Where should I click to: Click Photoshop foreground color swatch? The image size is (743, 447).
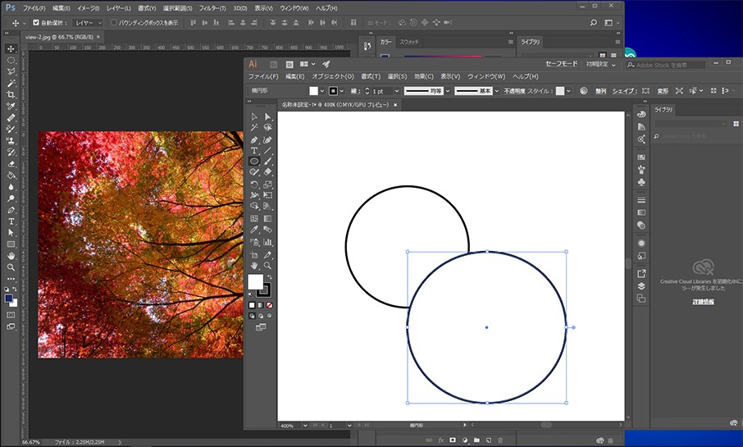[x=8, y=299]
